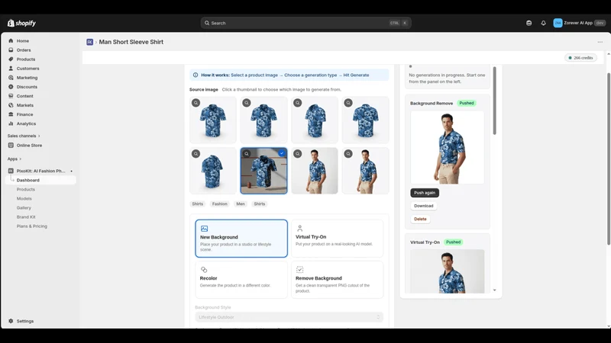The height and width of the screenshot is (343, 611).
Task: Go to Home in sidebar
Action: point(23,41)
